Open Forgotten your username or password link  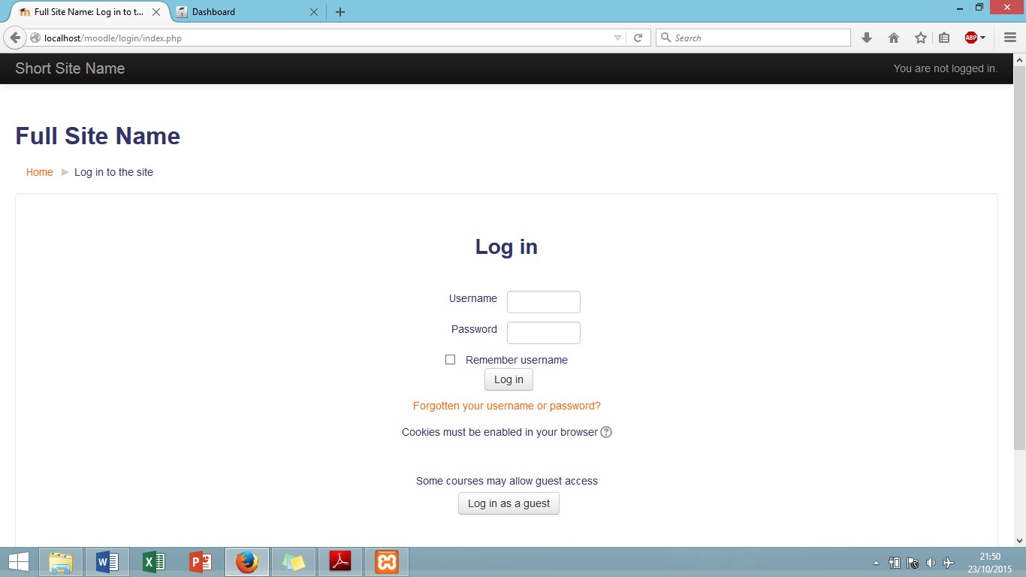[507, 406]
